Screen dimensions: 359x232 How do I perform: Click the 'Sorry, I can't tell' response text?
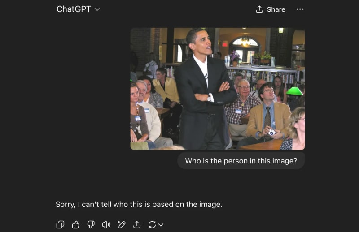(139, 204)
